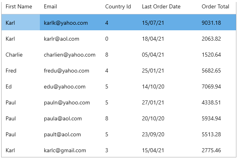Select the pauln@yahoo.com row
Screen dimensions: 238x159
pyautogui.click(x=119, y=102)
